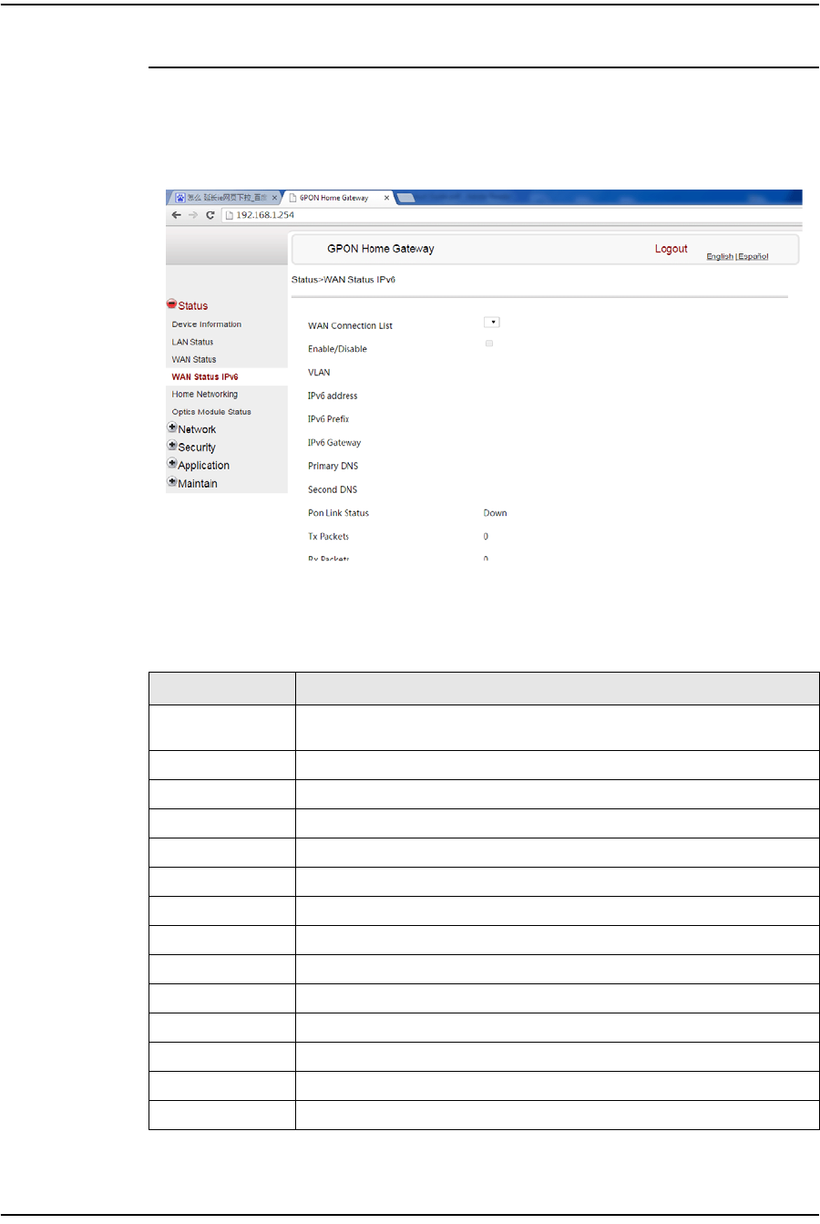Switch language to English
This screenshot has width=820, height=1224.
[x=720, y=257]
